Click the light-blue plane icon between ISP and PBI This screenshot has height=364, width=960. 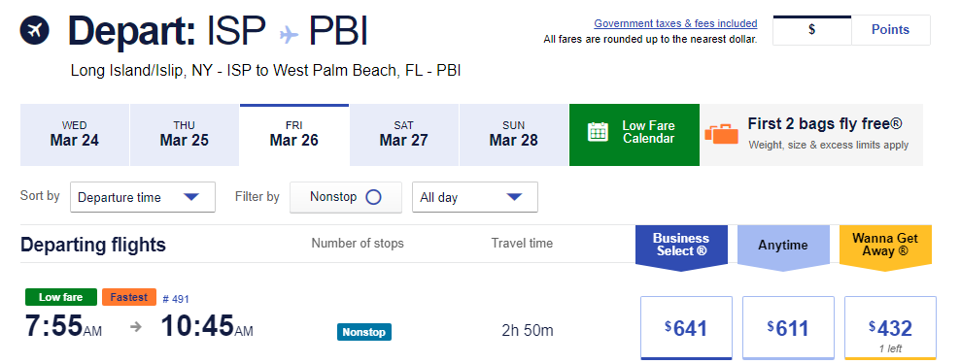tap(289, 34)
